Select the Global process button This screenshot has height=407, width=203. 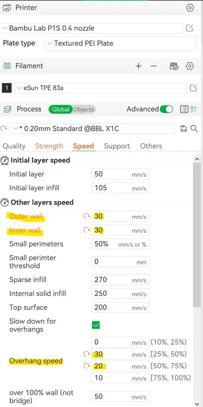[x=61, y=110]
